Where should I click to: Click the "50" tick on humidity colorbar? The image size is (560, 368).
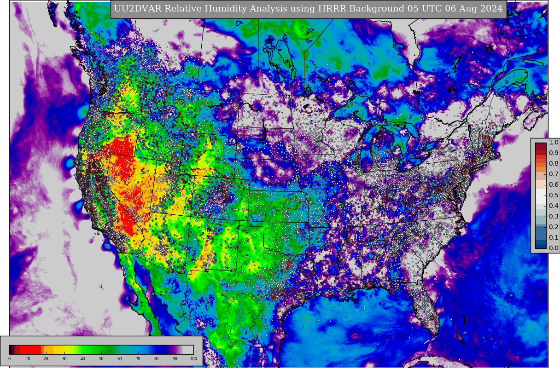click(x=101, y=358)
